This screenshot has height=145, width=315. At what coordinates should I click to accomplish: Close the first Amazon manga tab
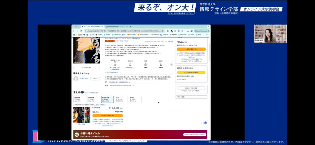tap(103, 26)
